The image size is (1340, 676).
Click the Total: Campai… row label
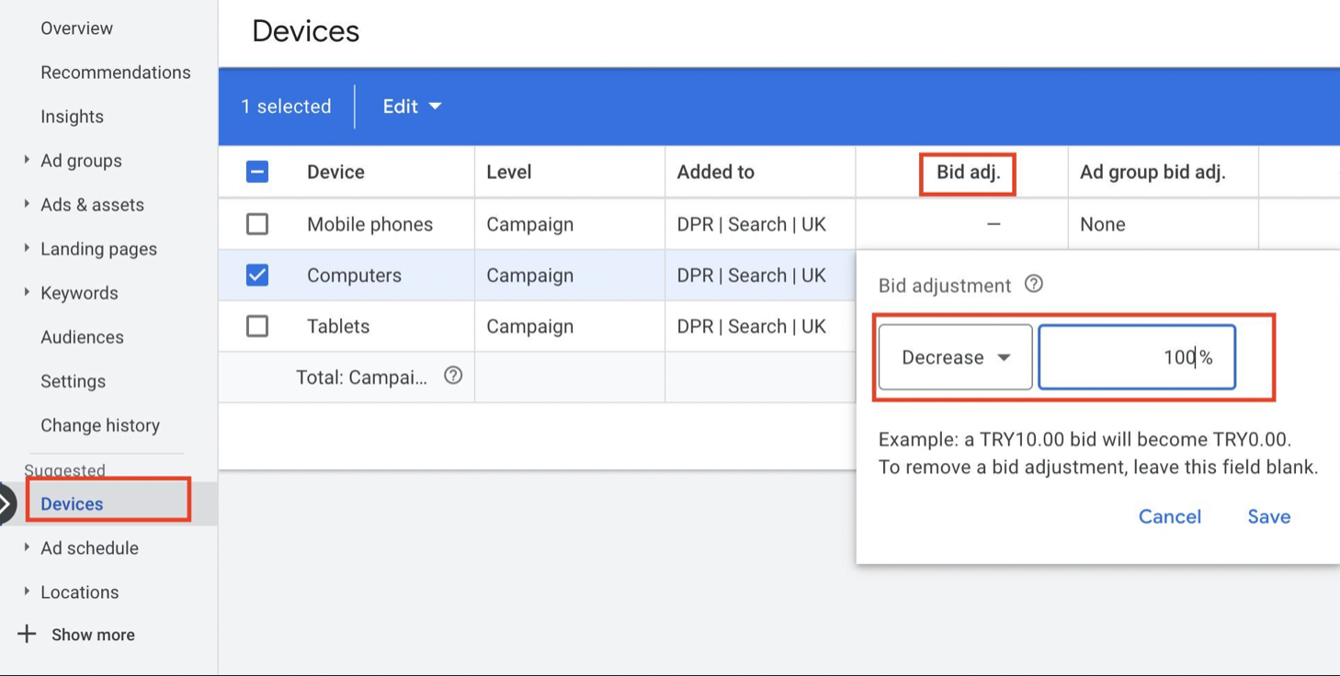[x=361, y=377]
